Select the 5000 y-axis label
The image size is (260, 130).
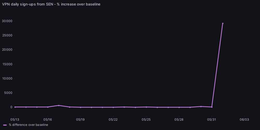coord(8,93)
